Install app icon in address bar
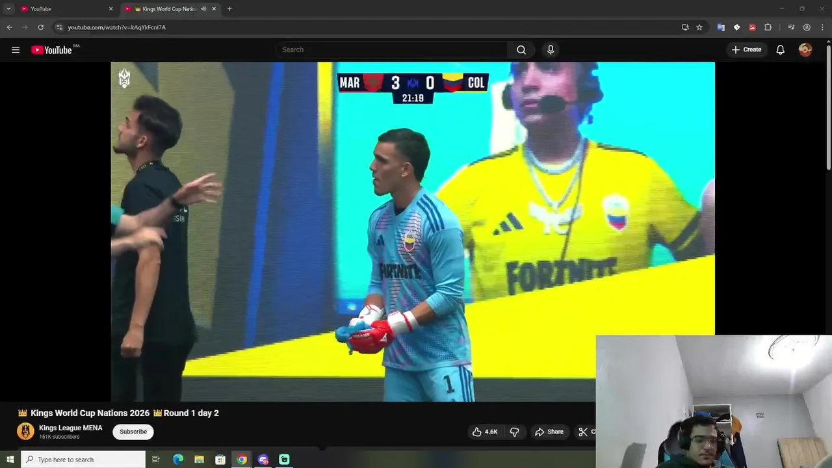This screenshot has width=832, height=468. (x=685, y=27)
